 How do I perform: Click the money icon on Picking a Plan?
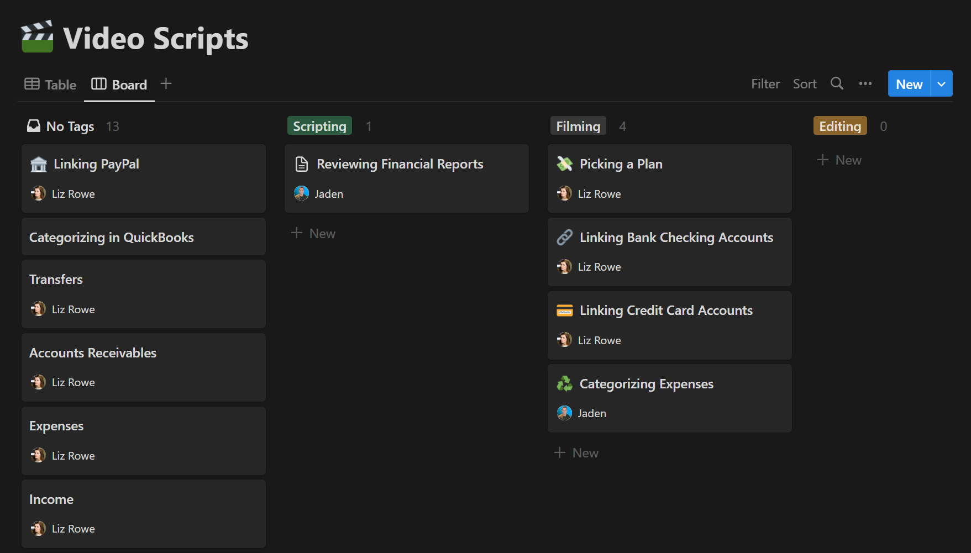tap(564, 164)
